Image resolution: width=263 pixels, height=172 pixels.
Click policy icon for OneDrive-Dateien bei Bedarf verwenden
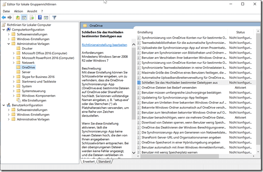[x=139, y=87]
